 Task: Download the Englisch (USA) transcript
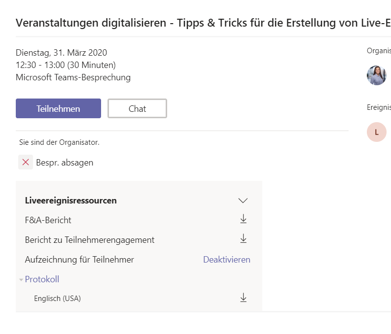coord(244,298)
